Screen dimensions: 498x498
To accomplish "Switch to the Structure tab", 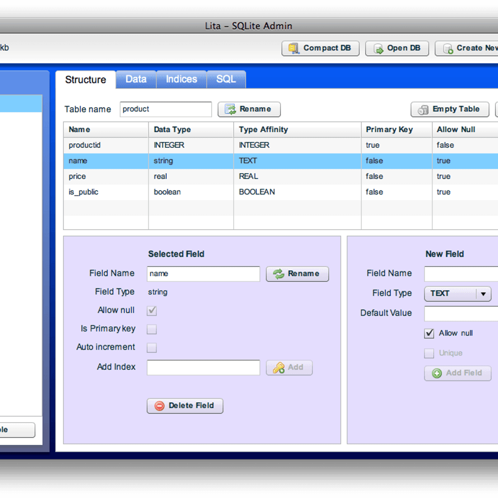I will pyautogui.click(x=86, y=80).
